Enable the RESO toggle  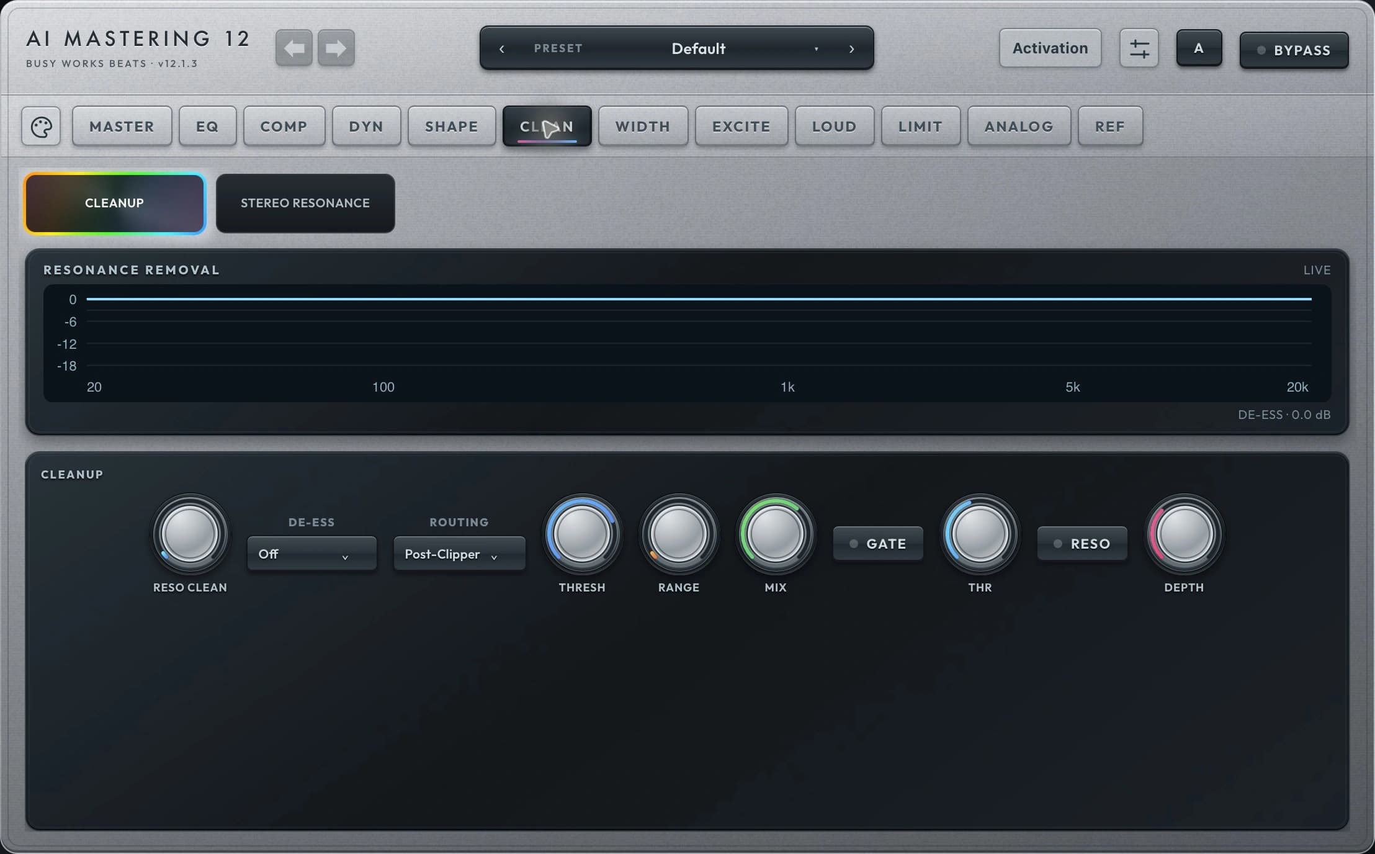[1082, 544]
